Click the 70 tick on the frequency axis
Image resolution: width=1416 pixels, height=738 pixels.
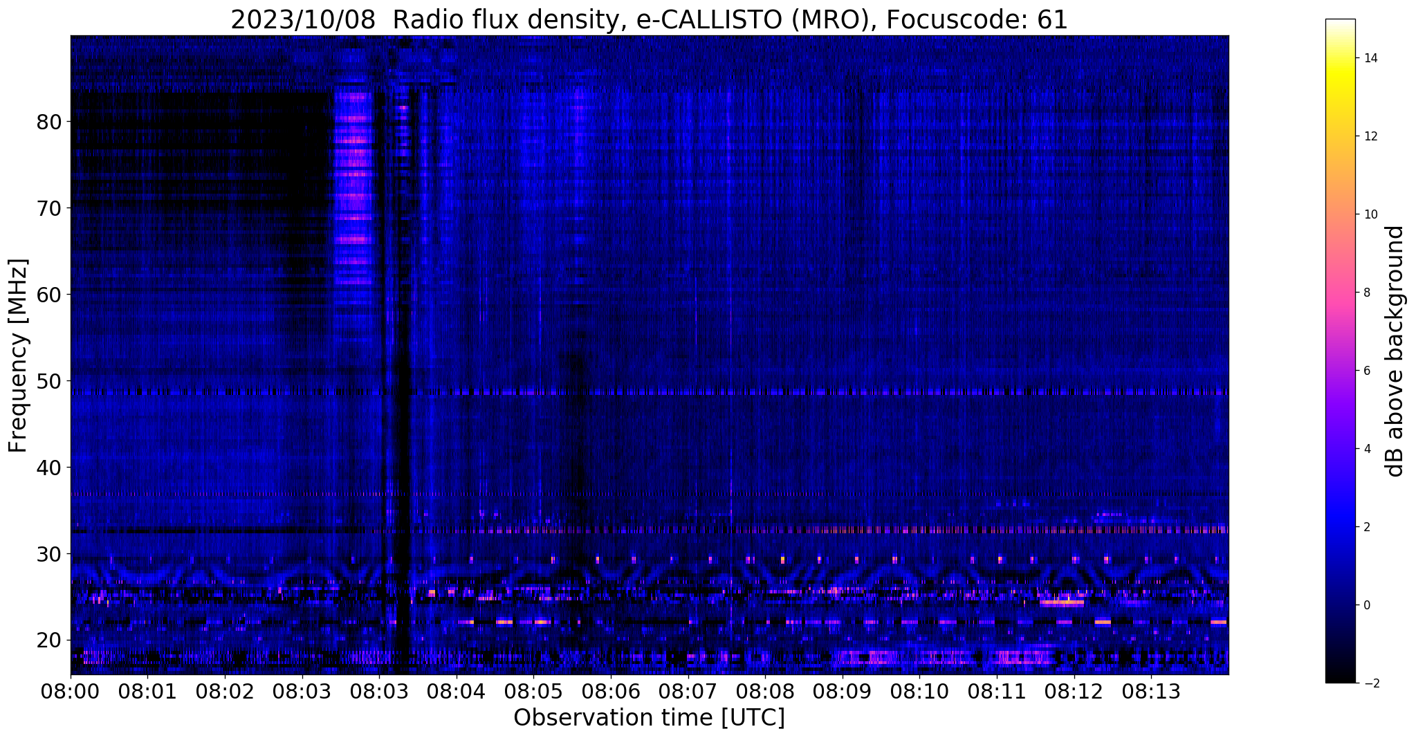pyautogui.click(x=48, y=208)
